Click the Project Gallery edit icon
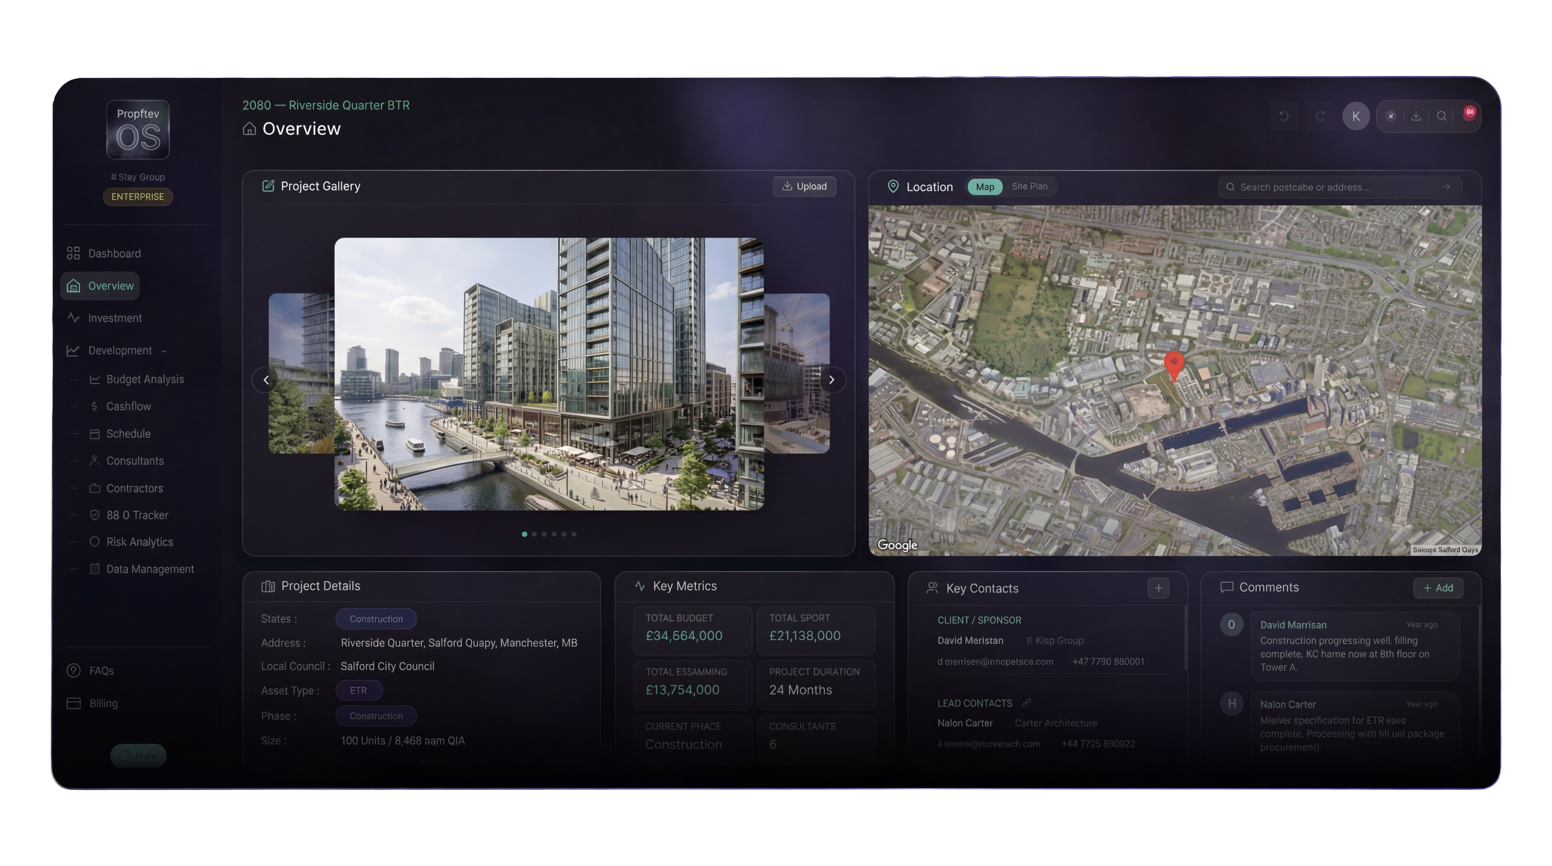 (268, 186)
